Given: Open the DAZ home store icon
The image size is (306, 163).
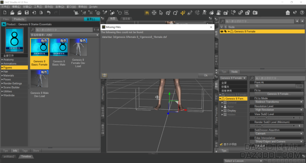Looking at the screenshot, I should click(288, 13).
